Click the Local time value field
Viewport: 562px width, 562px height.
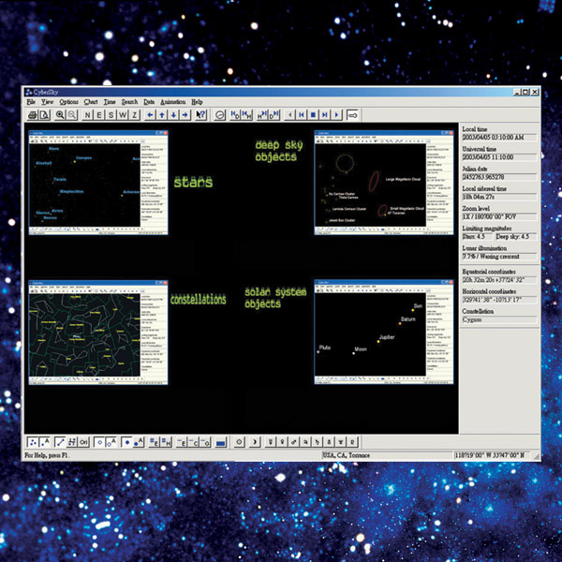(496, 138)
